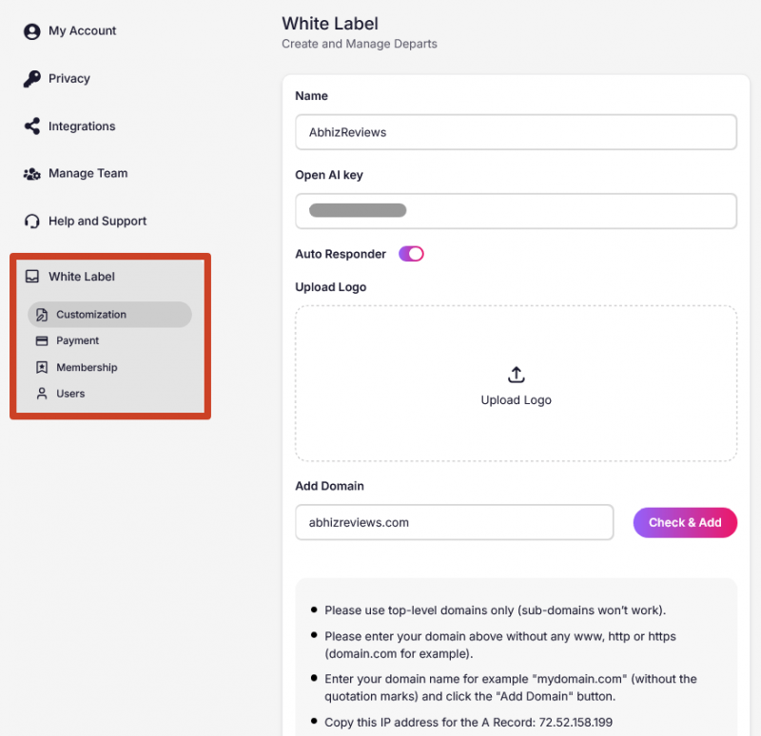761x736 pixels.
Task: Click the upload arrow icon
Action: pos(517,375)
